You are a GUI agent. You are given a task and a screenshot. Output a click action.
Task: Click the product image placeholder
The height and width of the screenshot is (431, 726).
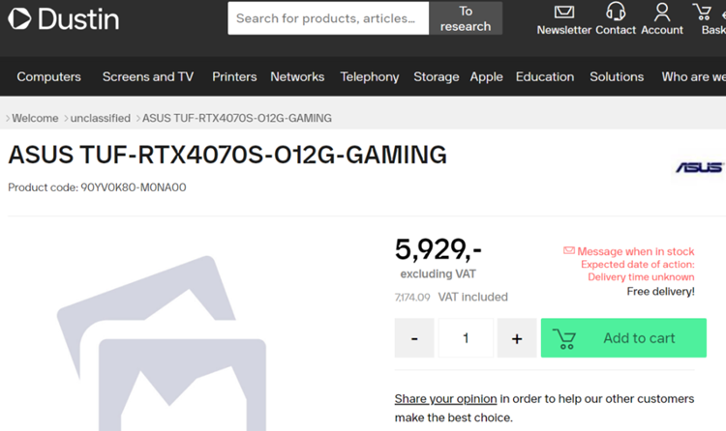162,343
